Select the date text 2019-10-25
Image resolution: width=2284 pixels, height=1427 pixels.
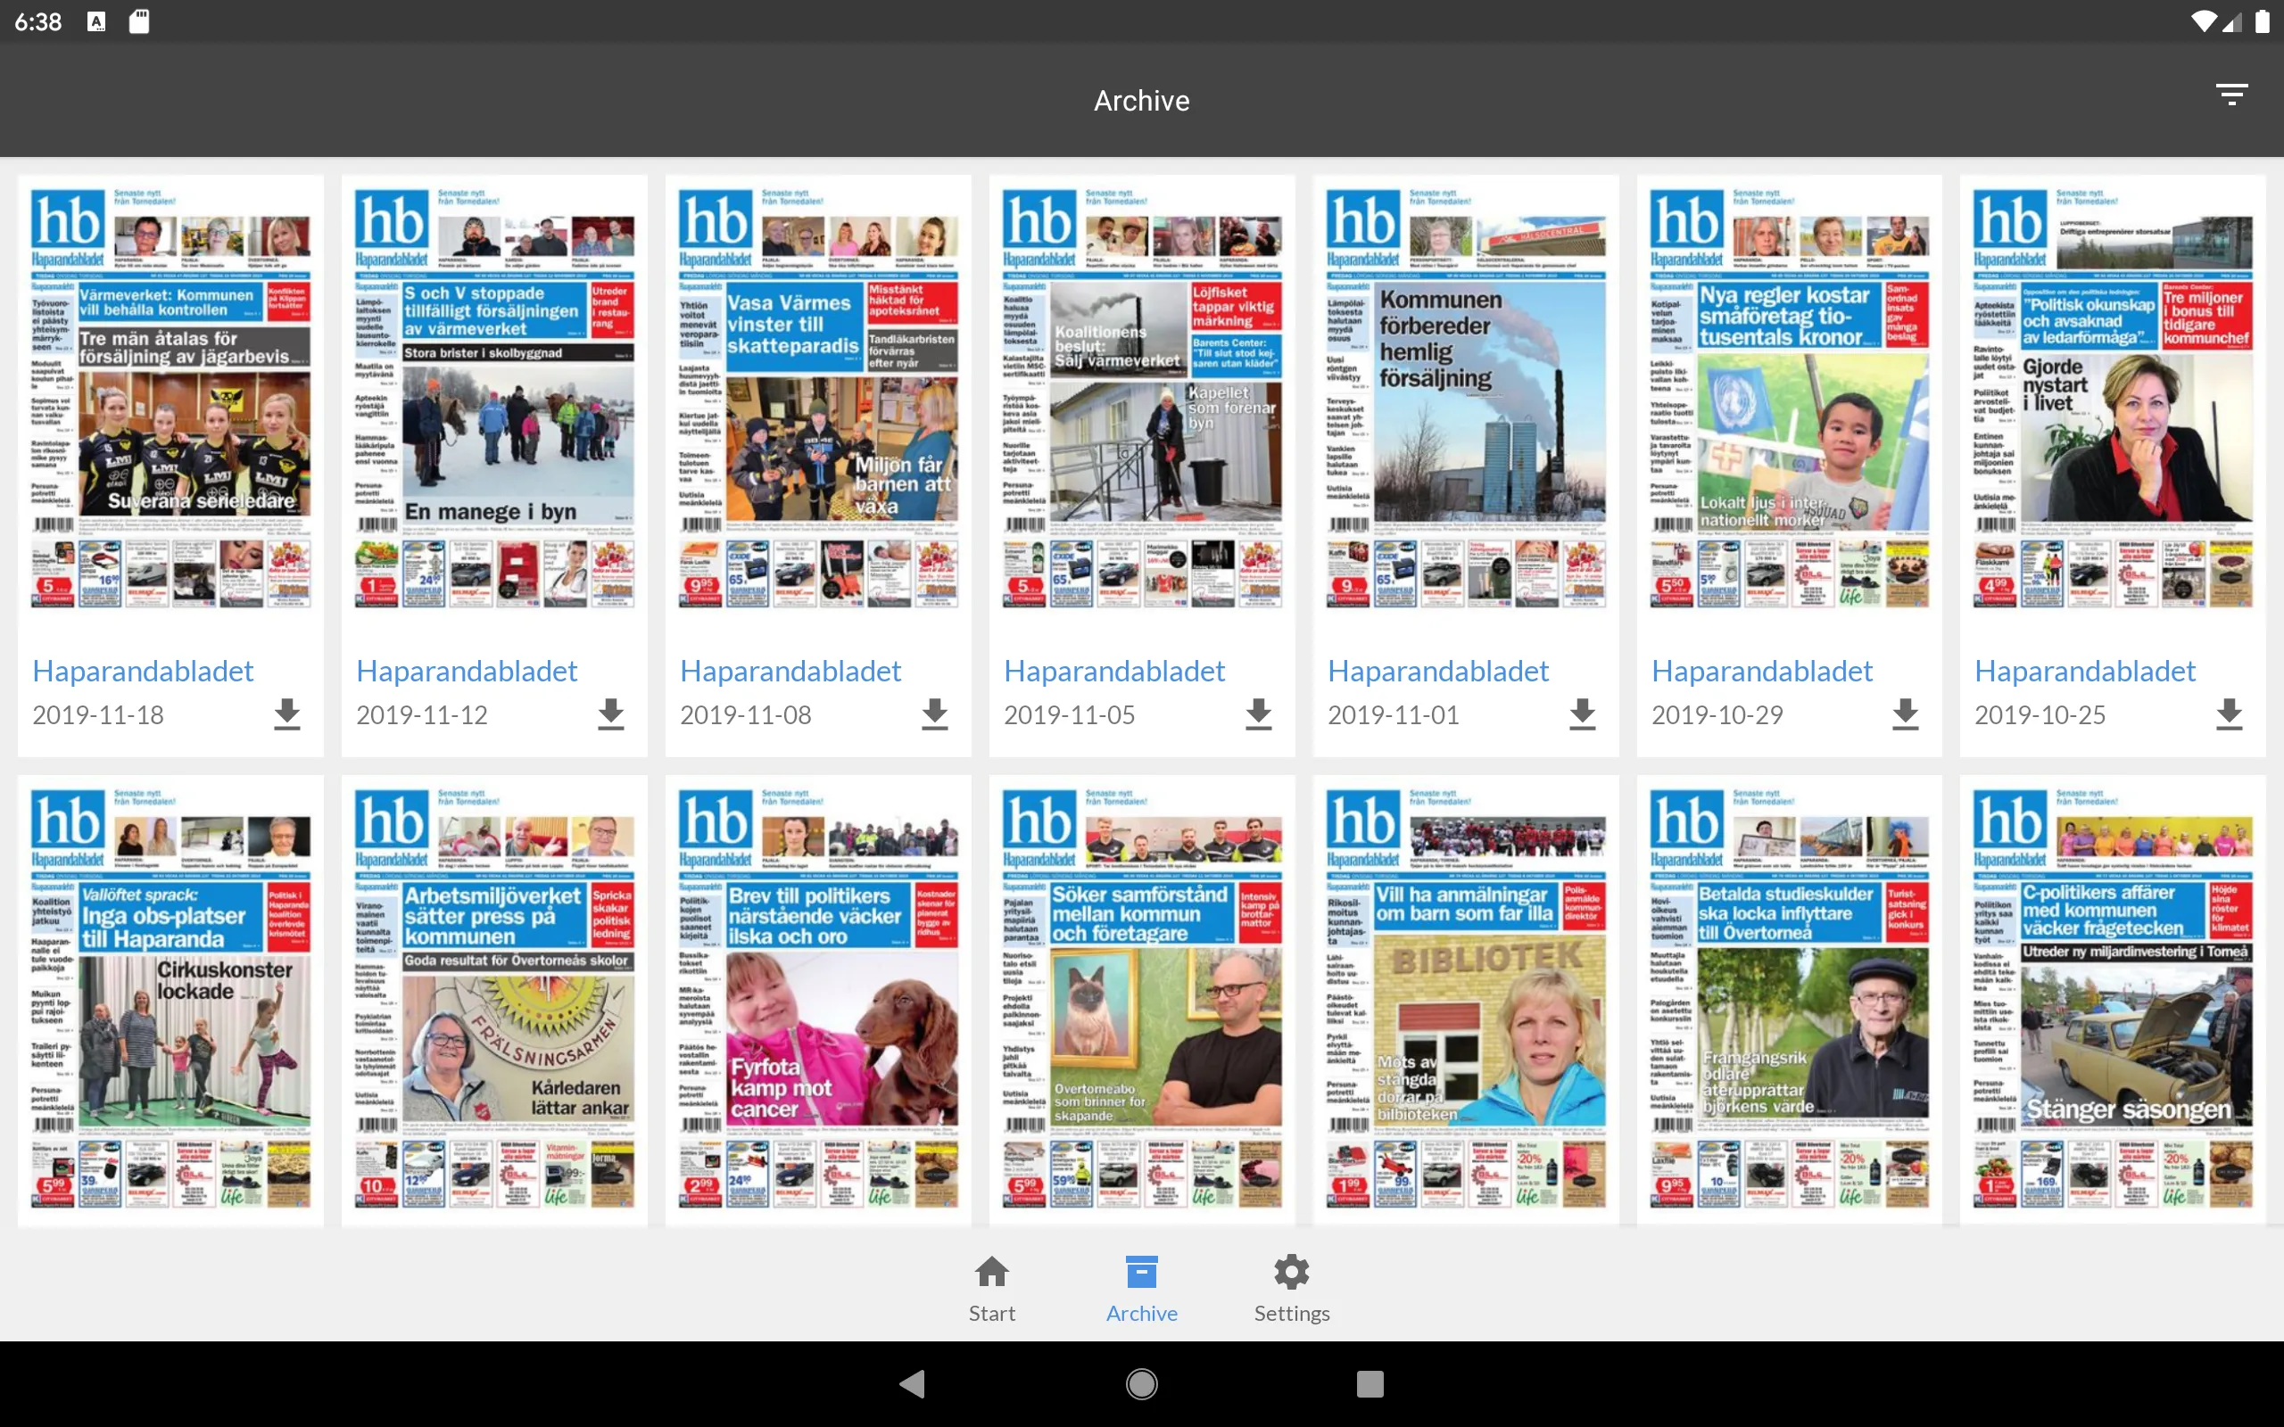2040,715
